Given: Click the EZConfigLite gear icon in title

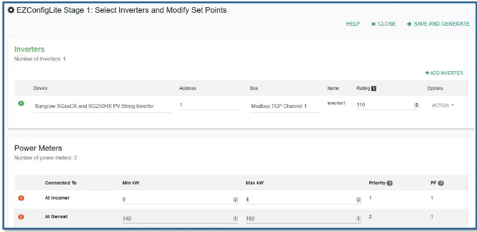Looking at the screenshot, I should (11, 10).
